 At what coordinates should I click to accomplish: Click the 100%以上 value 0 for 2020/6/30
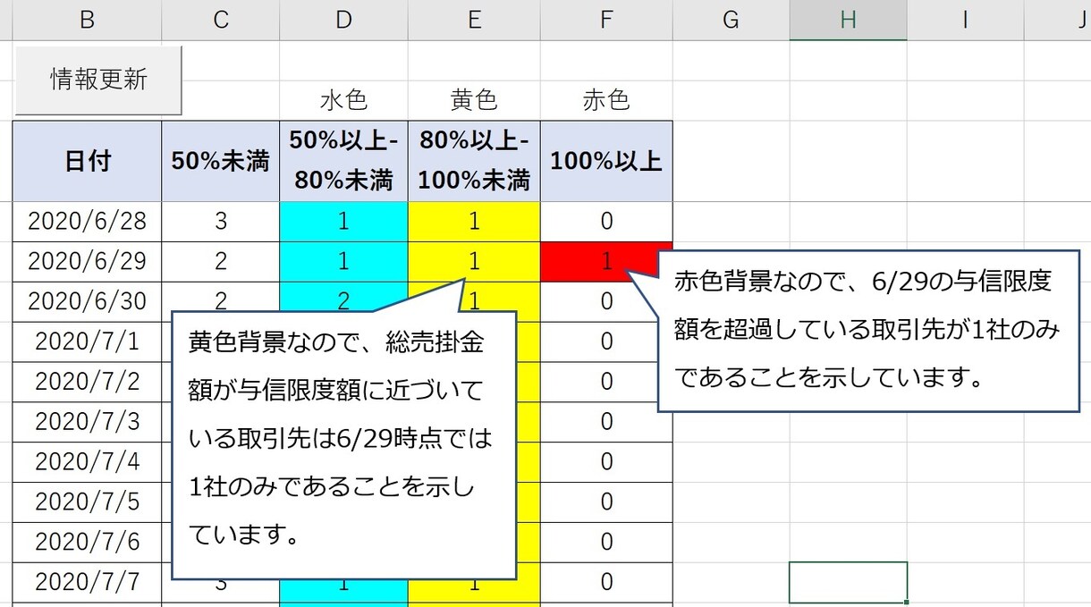click(x=606, y=302)
